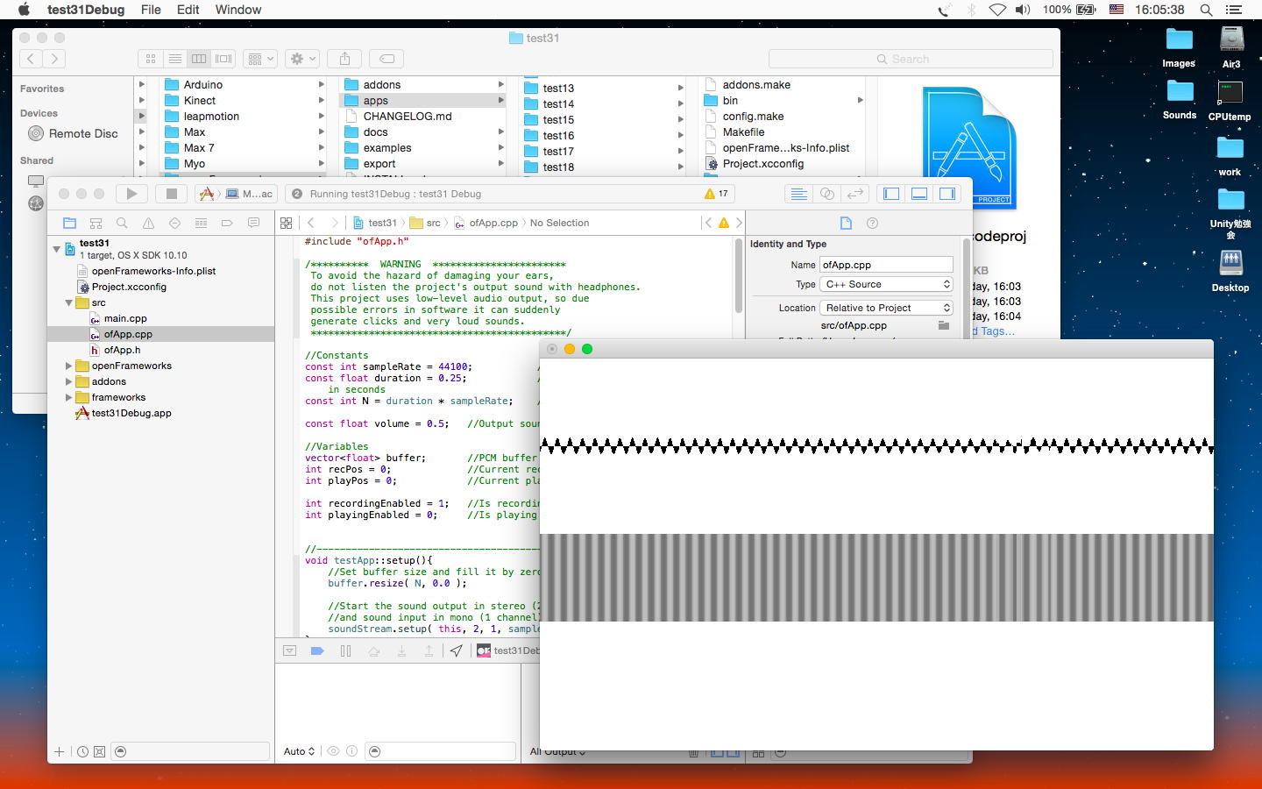Select ofApp.h in project navigator
This screenshot has height=789, width=1262.
[x=122, y=350]
